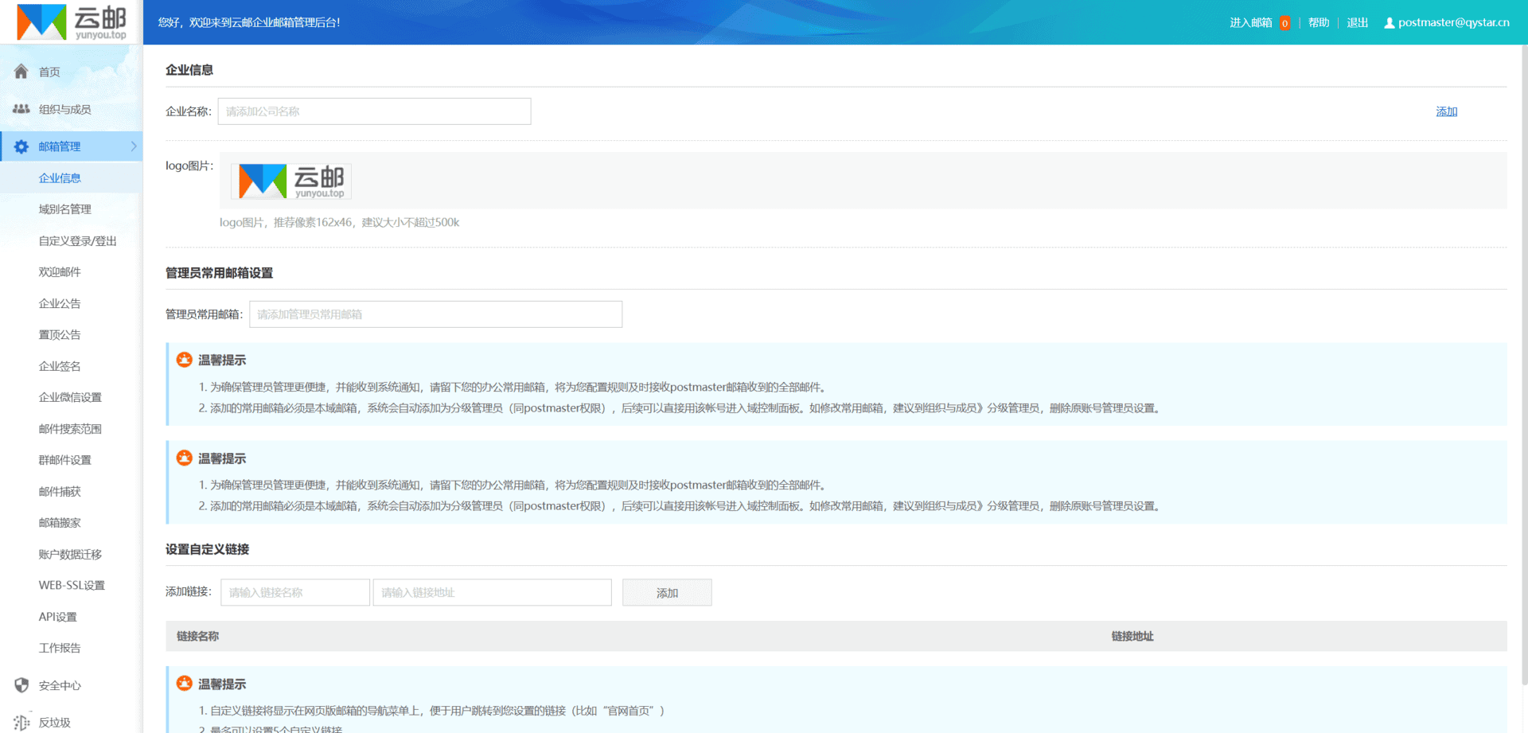The width and height of the screenshot is (1528, 733).
Task: Click the 邮箱管理 gear icon
Action: click(x=21, y=146)
